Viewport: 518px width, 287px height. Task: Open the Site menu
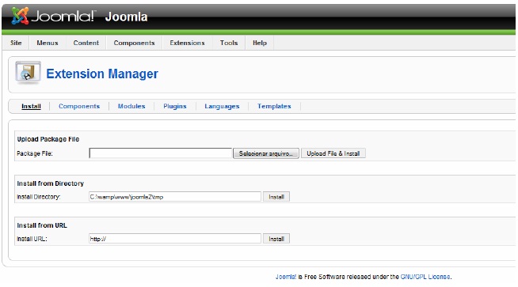point(16,43)
